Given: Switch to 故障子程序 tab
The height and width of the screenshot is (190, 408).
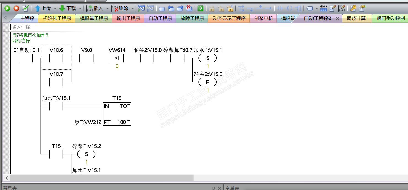Looking at the screenshot, I should click(192, 18).
